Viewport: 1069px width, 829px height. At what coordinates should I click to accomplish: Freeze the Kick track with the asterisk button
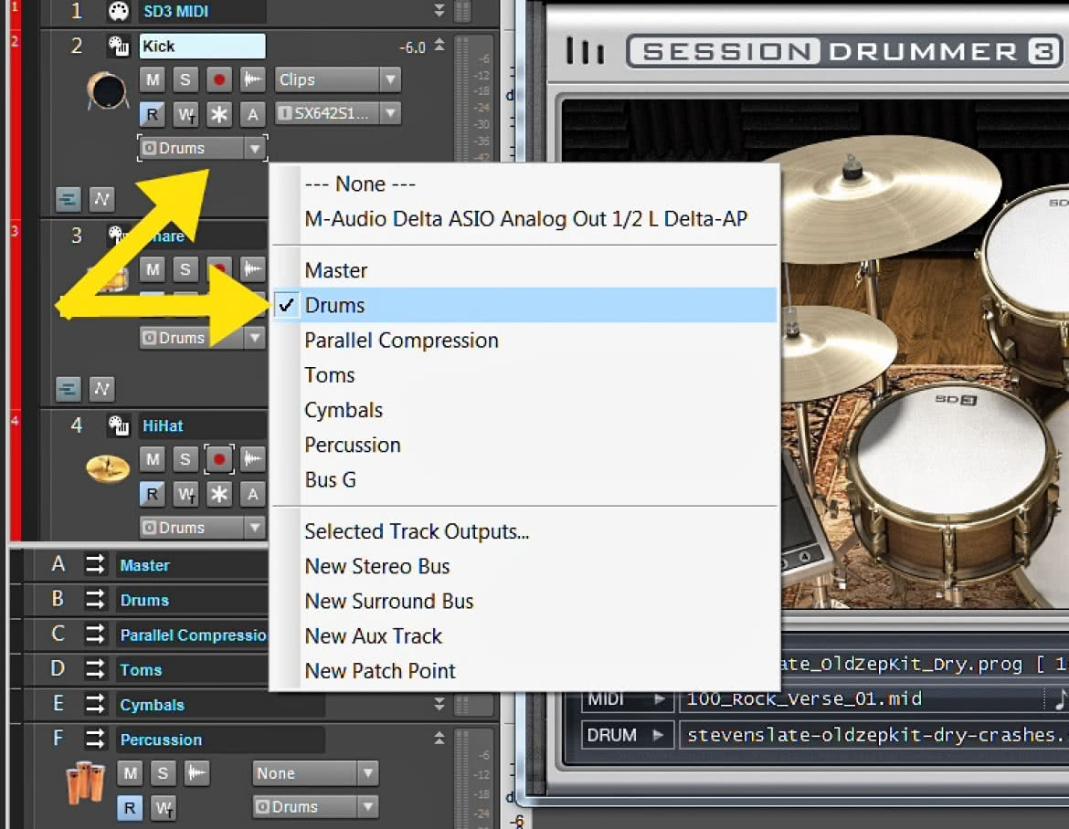219,114
